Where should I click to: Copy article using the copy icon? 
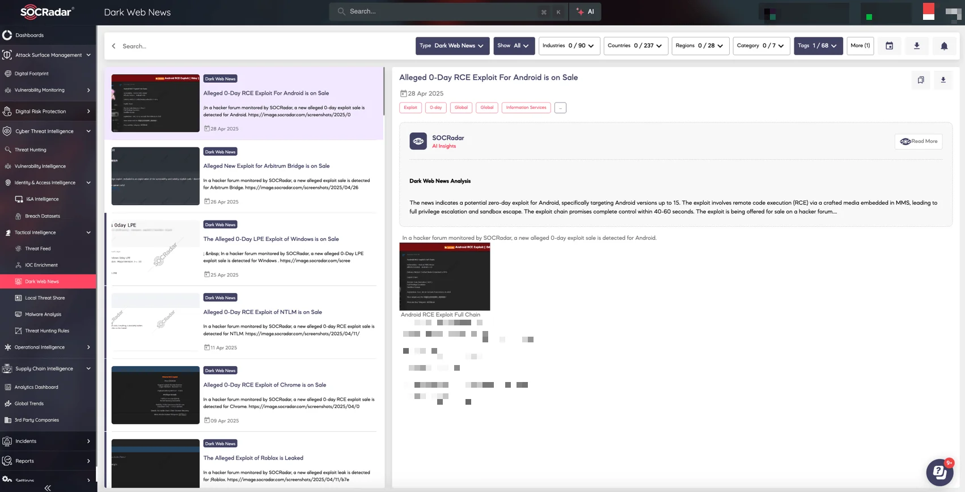click(921, 80)
